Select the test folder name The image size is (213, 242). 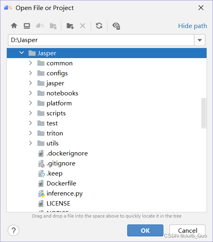click(52, 123)
